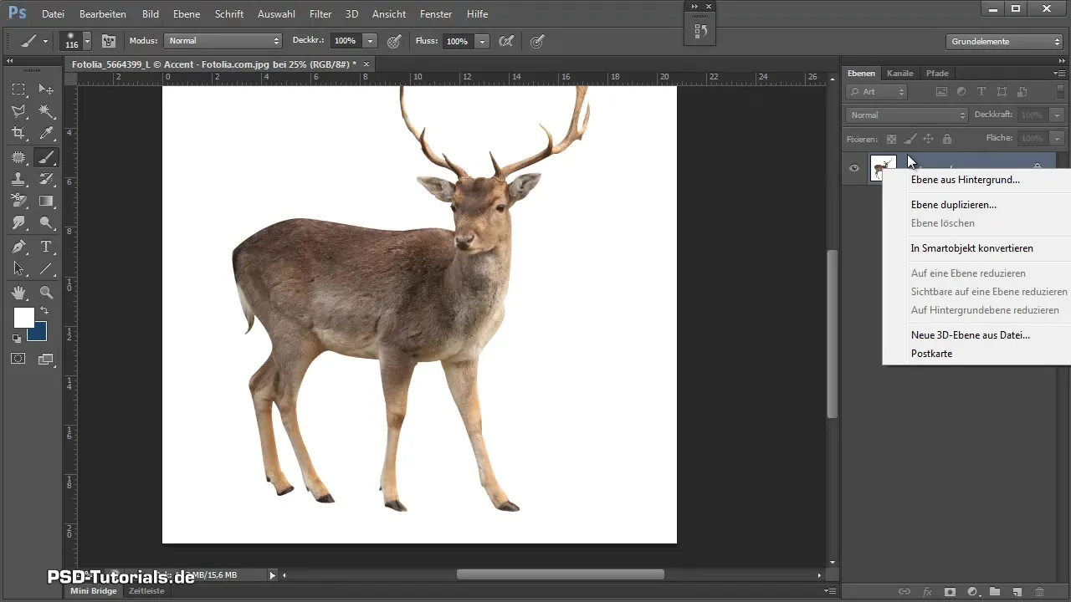Activate the horizontal Type tool
This screenshot has width=1071, height=602.
[46, 247]
